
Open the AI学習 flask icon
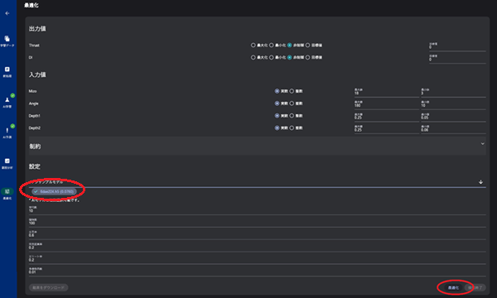click(x=7, y=100)
